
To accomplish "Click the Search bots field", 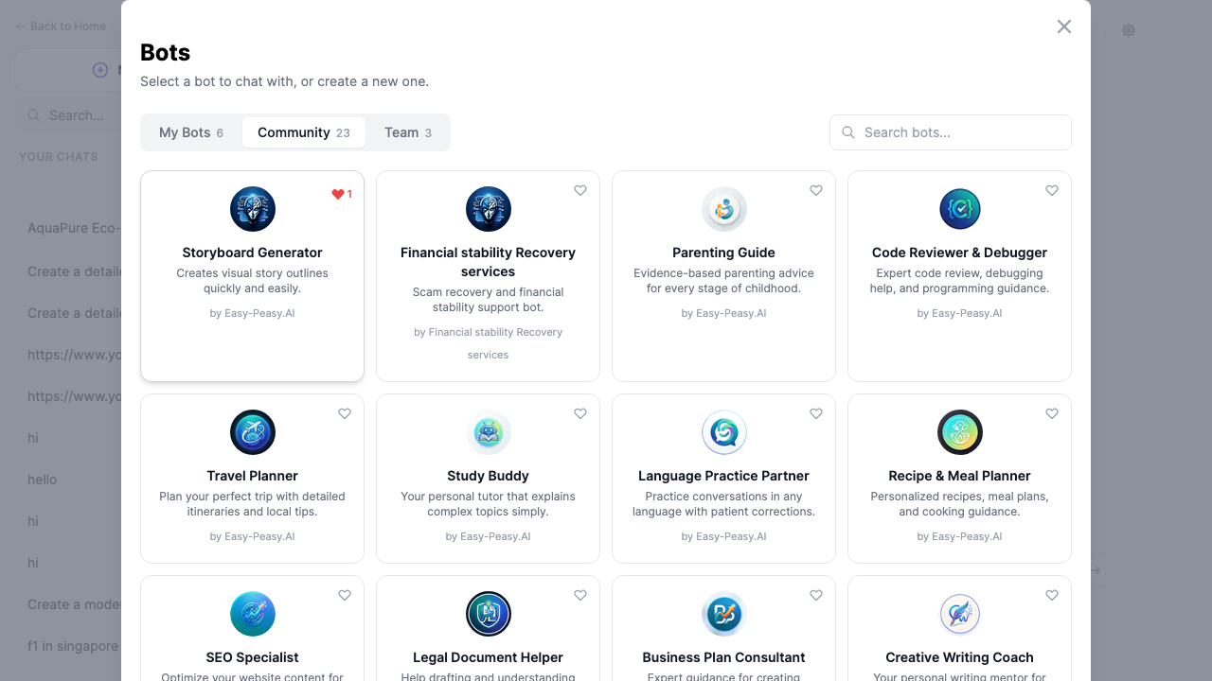I will coord(950,132).
